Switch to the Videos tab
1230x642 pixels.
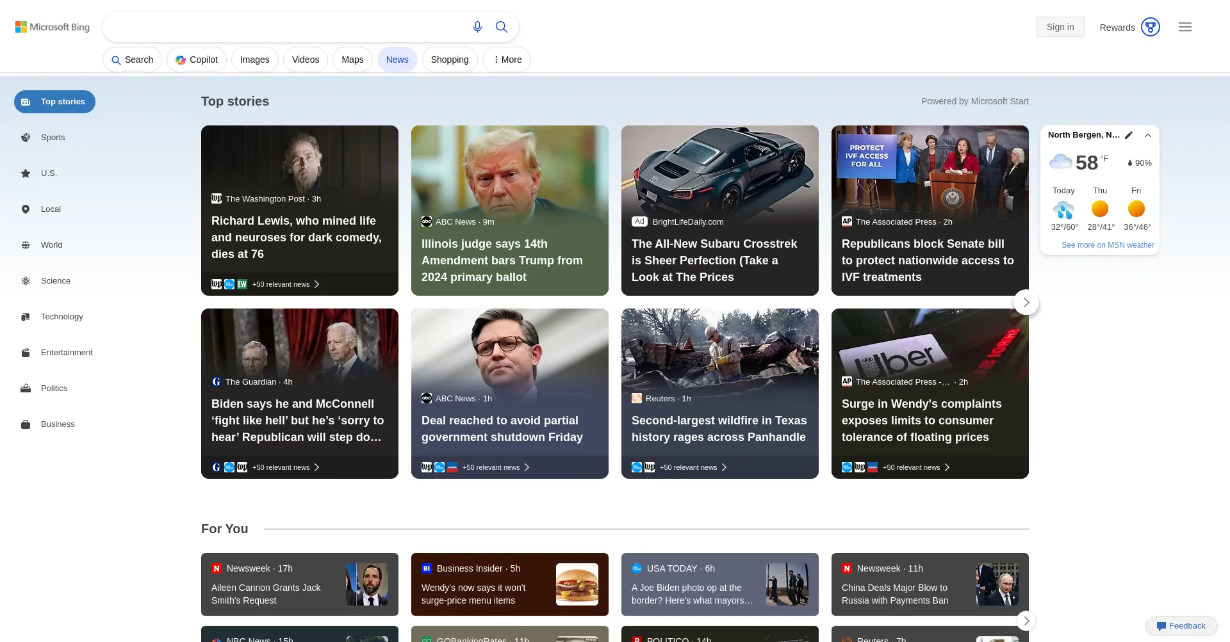point(306,60)
